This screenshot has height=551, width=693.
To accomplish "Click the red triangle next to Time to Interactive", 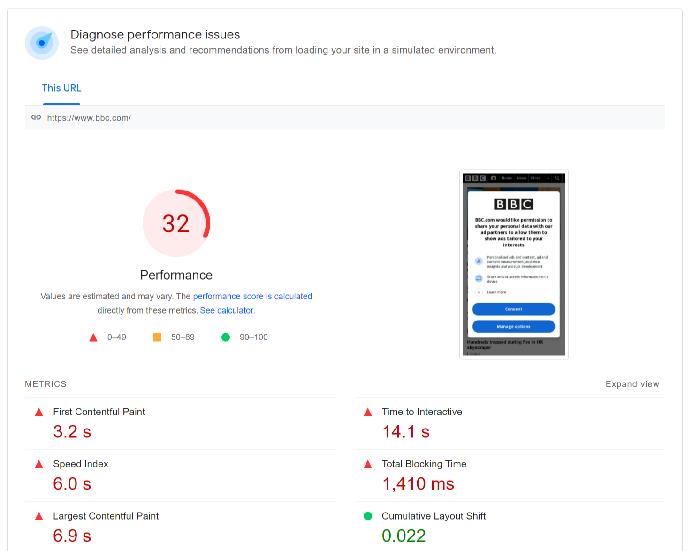I will (368, 412).
